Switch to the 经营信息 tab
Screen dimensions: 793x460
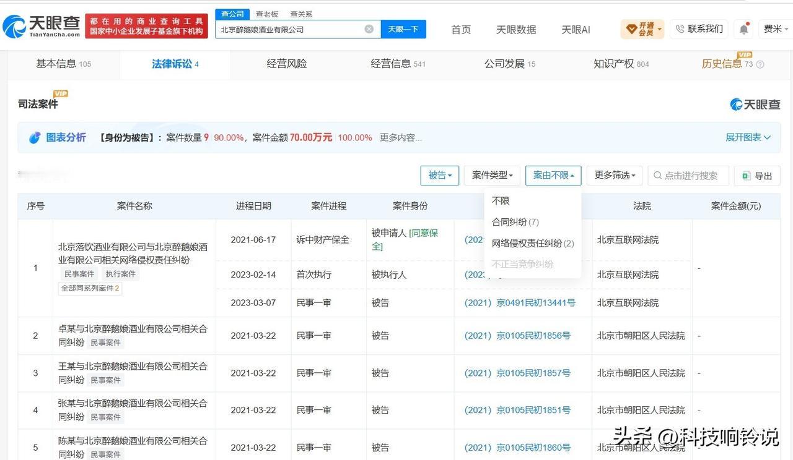[x=398, y=64]
